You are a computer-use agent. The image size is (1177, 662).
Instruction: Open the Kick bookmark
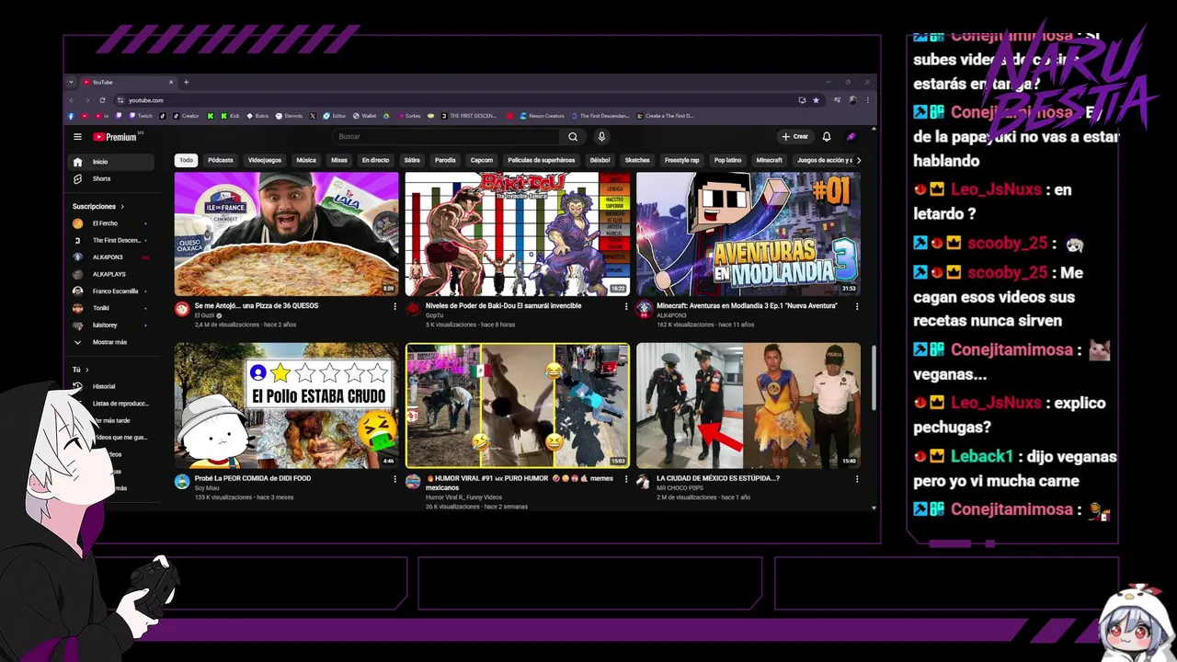click(x=229, y=116)
